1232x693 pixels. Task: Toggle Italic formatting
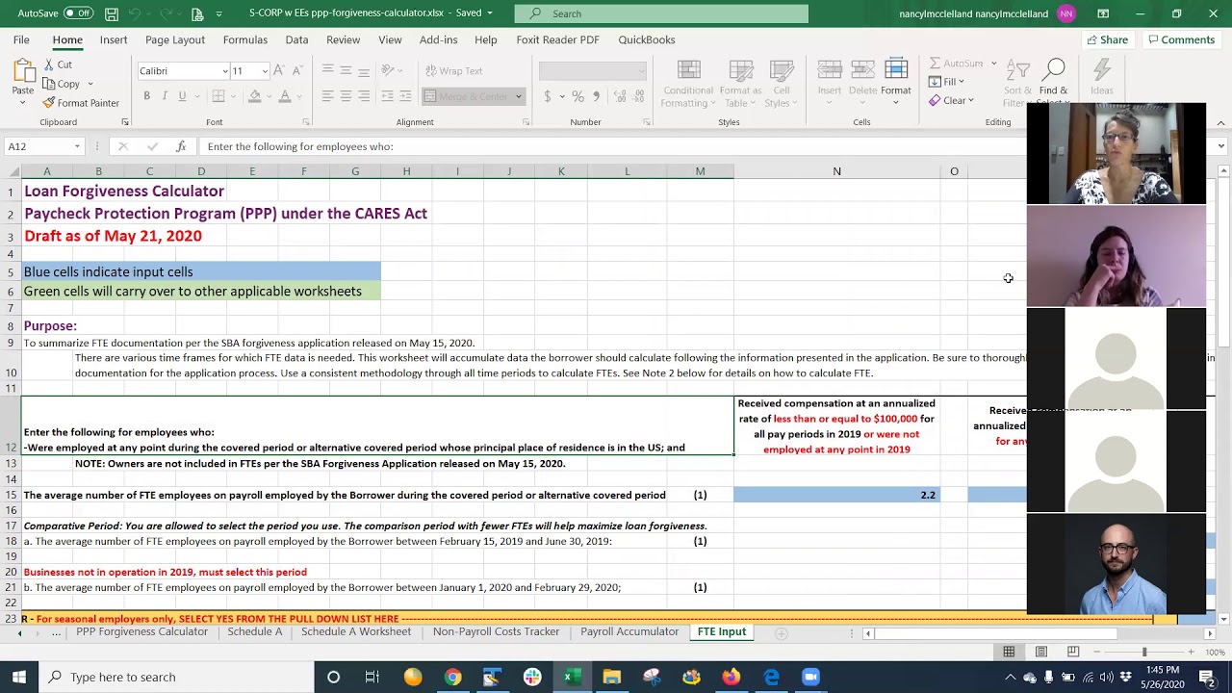click(165, 96)
